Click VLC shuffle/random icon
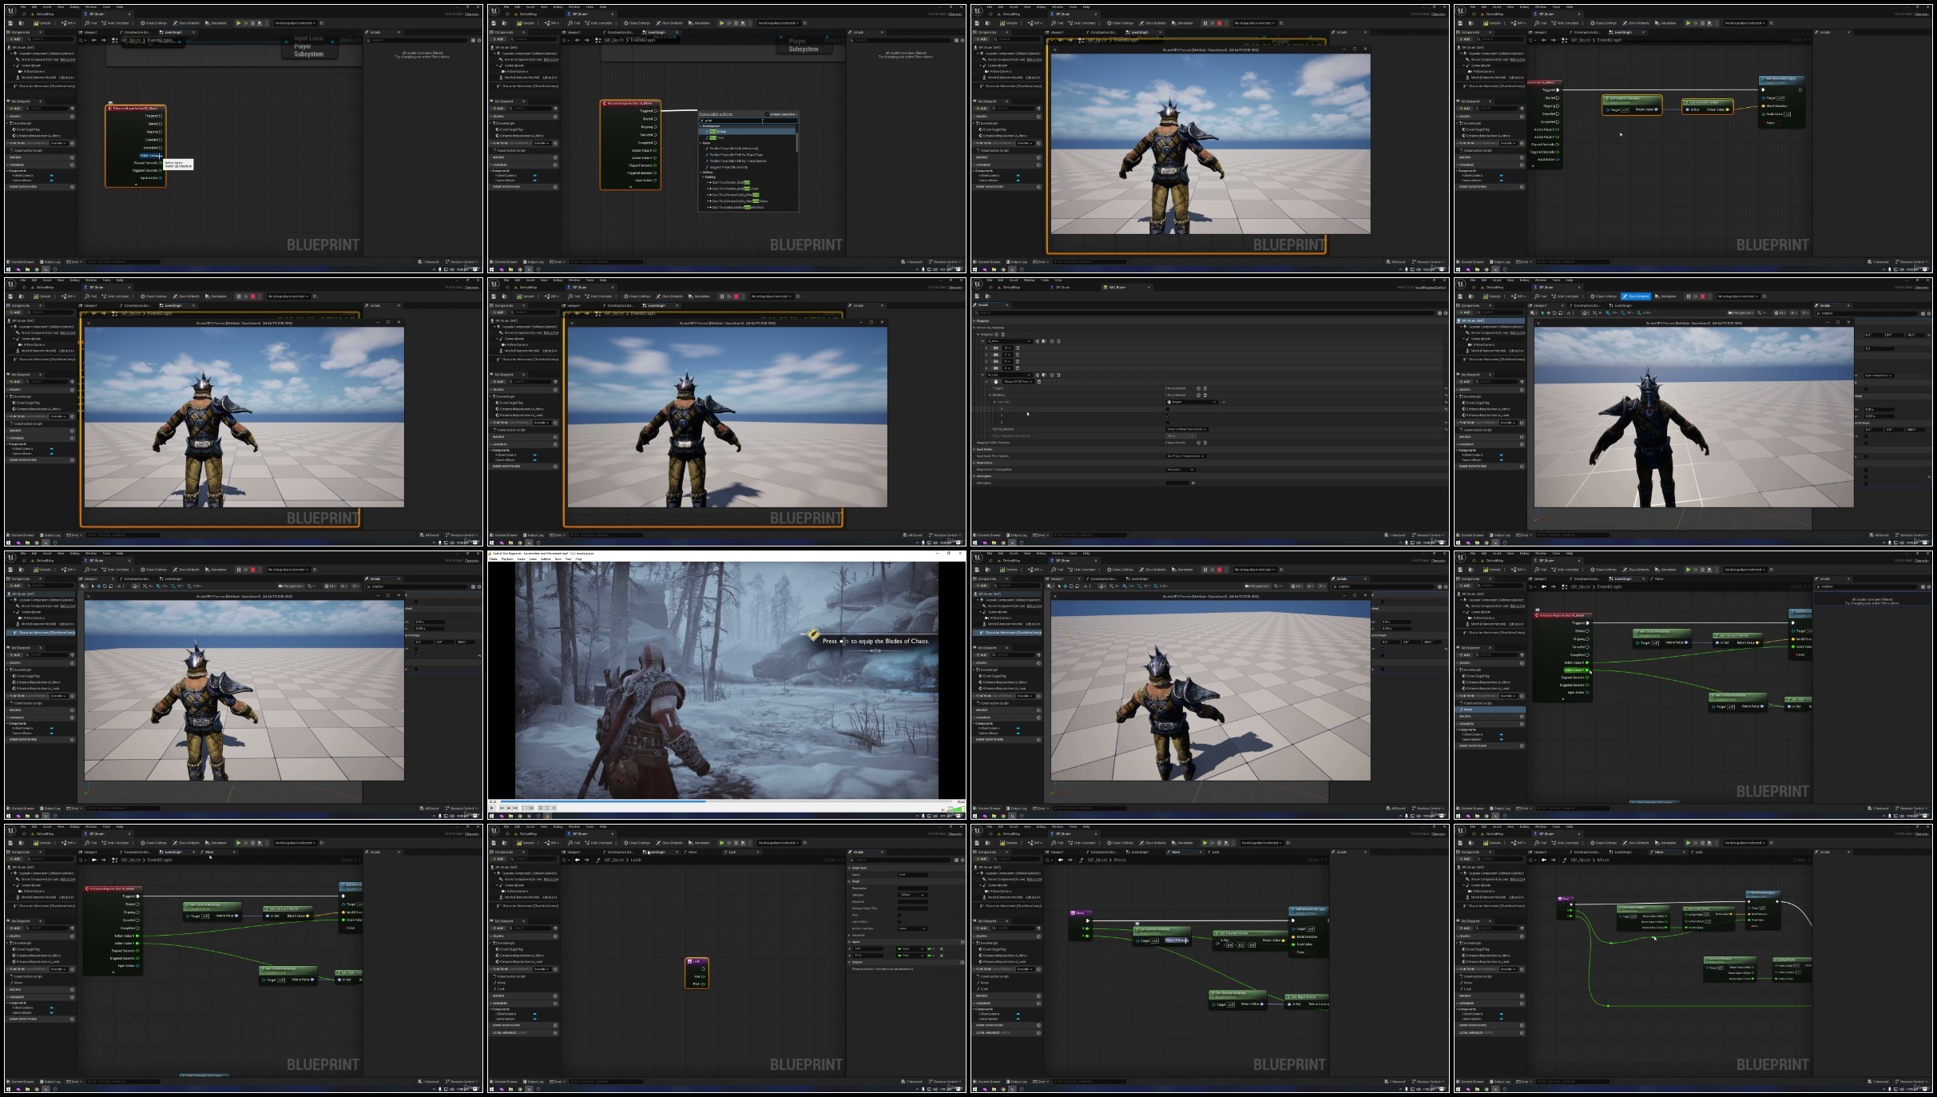Screen dimensions: 1937x1097 click(554, 808)
